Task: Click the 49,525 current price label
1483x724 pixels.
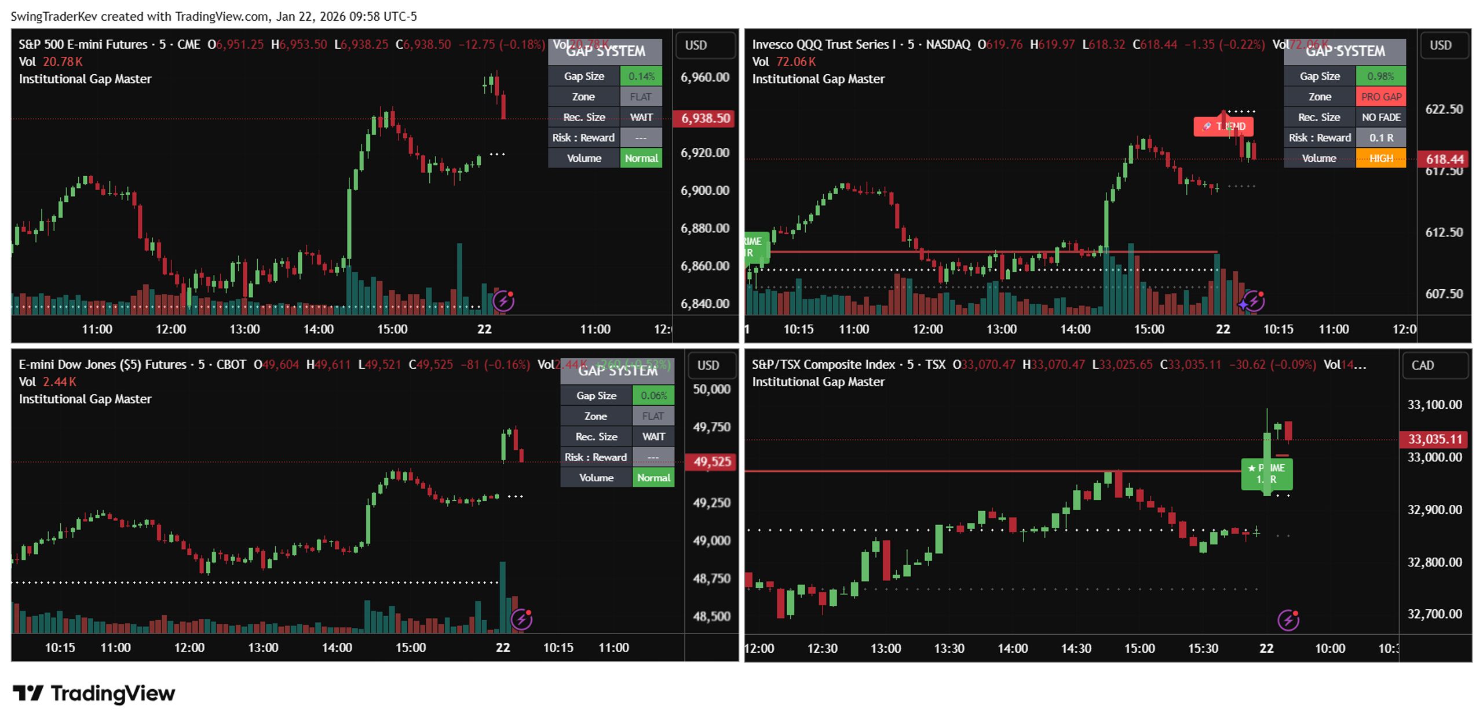Action: coord(711,462)
